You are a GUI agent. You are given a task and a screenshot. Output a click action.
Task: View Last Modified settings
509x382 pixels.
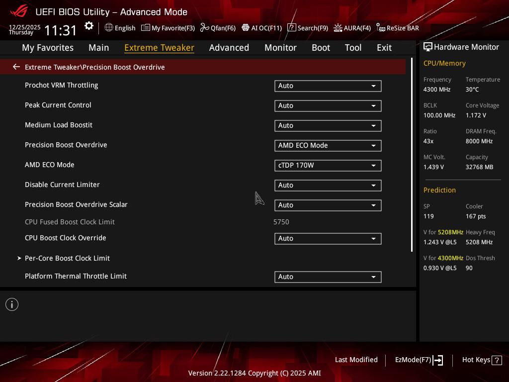pos(356,360)
